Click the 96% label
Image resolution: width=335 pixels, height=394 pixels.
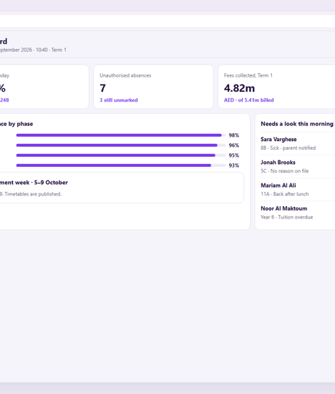(x=233, y=145)
